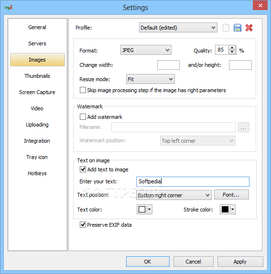
Task: Focus the Change width input field
Action: point(168,65)
